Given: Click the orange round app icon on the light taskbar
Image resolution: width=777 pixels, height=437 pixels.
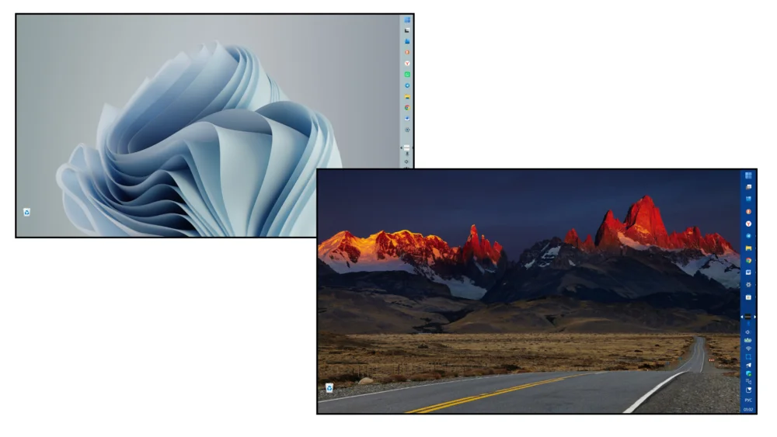Looking at the screenshot, I should [407, 53].
